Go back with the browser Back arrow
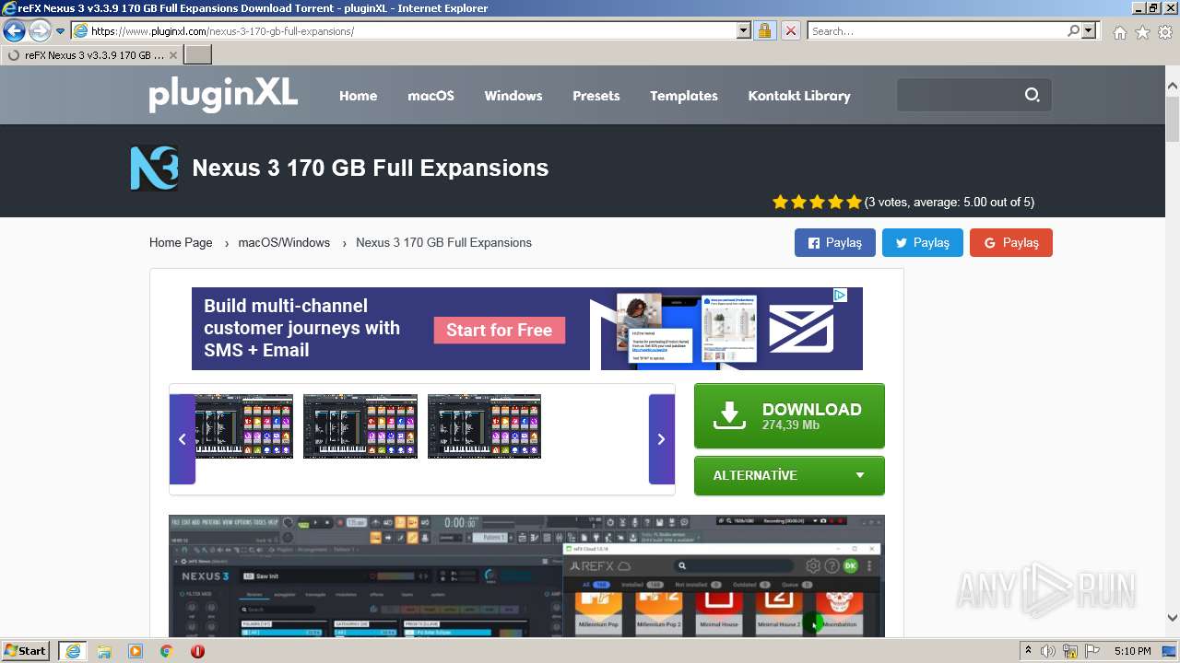 click(14, 30)
